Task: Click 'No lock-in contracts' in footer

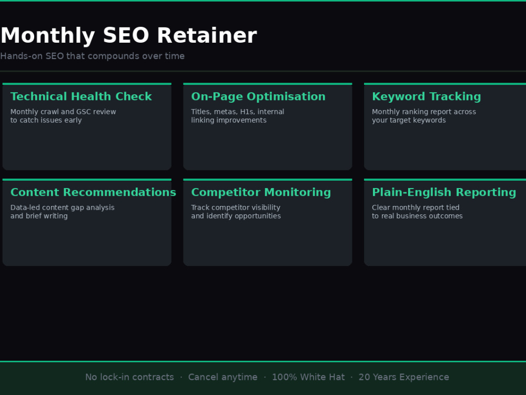Action: (x=129, y=377)
